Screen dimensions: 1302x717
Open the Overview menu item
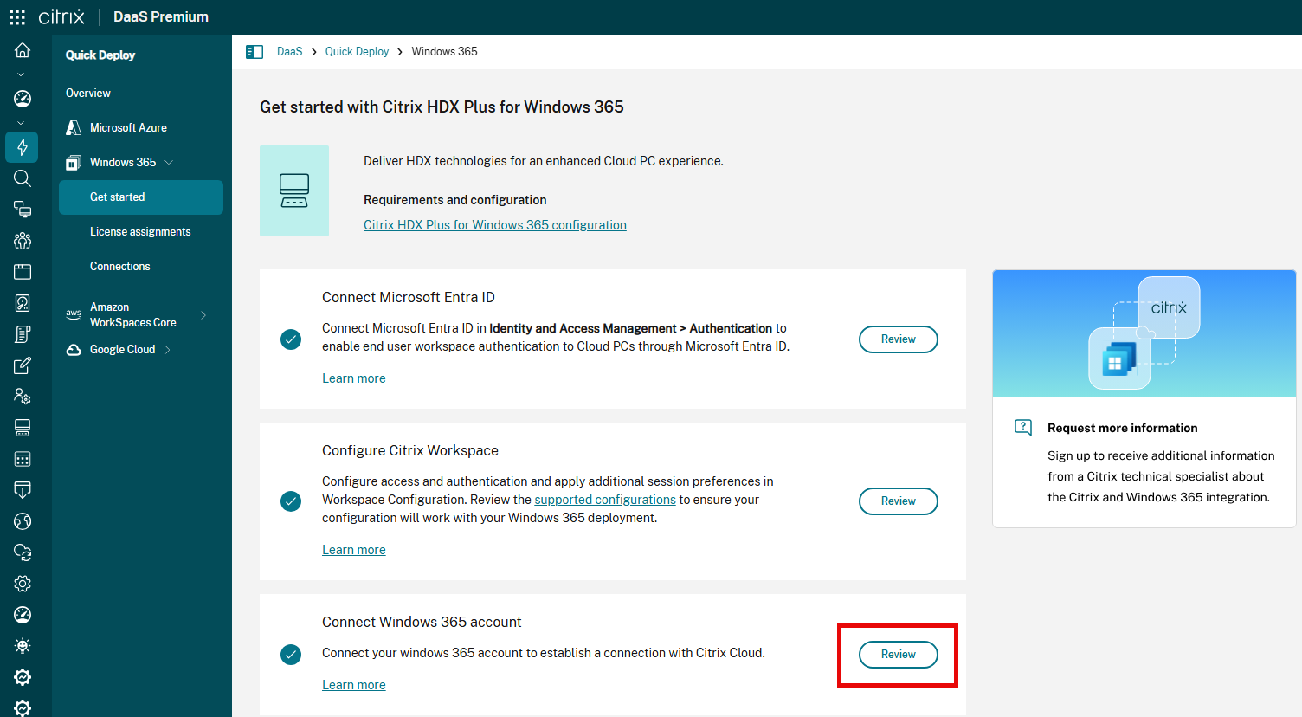[89, 93]
